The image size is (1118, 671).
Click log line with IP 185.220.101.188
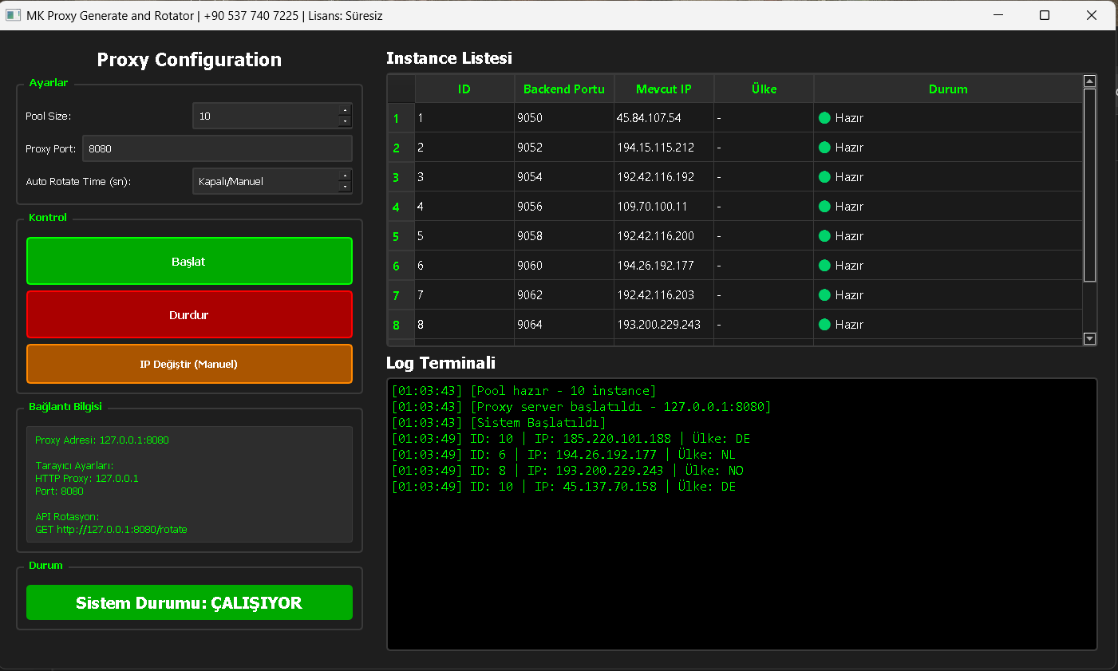571,439
